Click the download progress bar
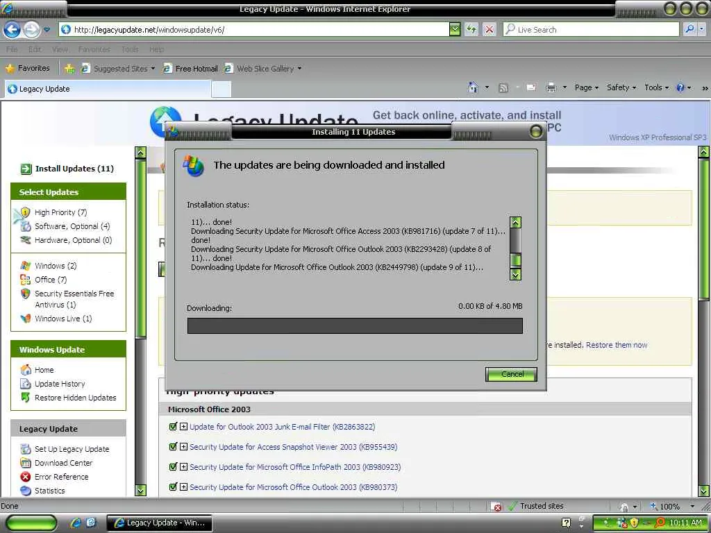711x533 pixels. [355, 326]
